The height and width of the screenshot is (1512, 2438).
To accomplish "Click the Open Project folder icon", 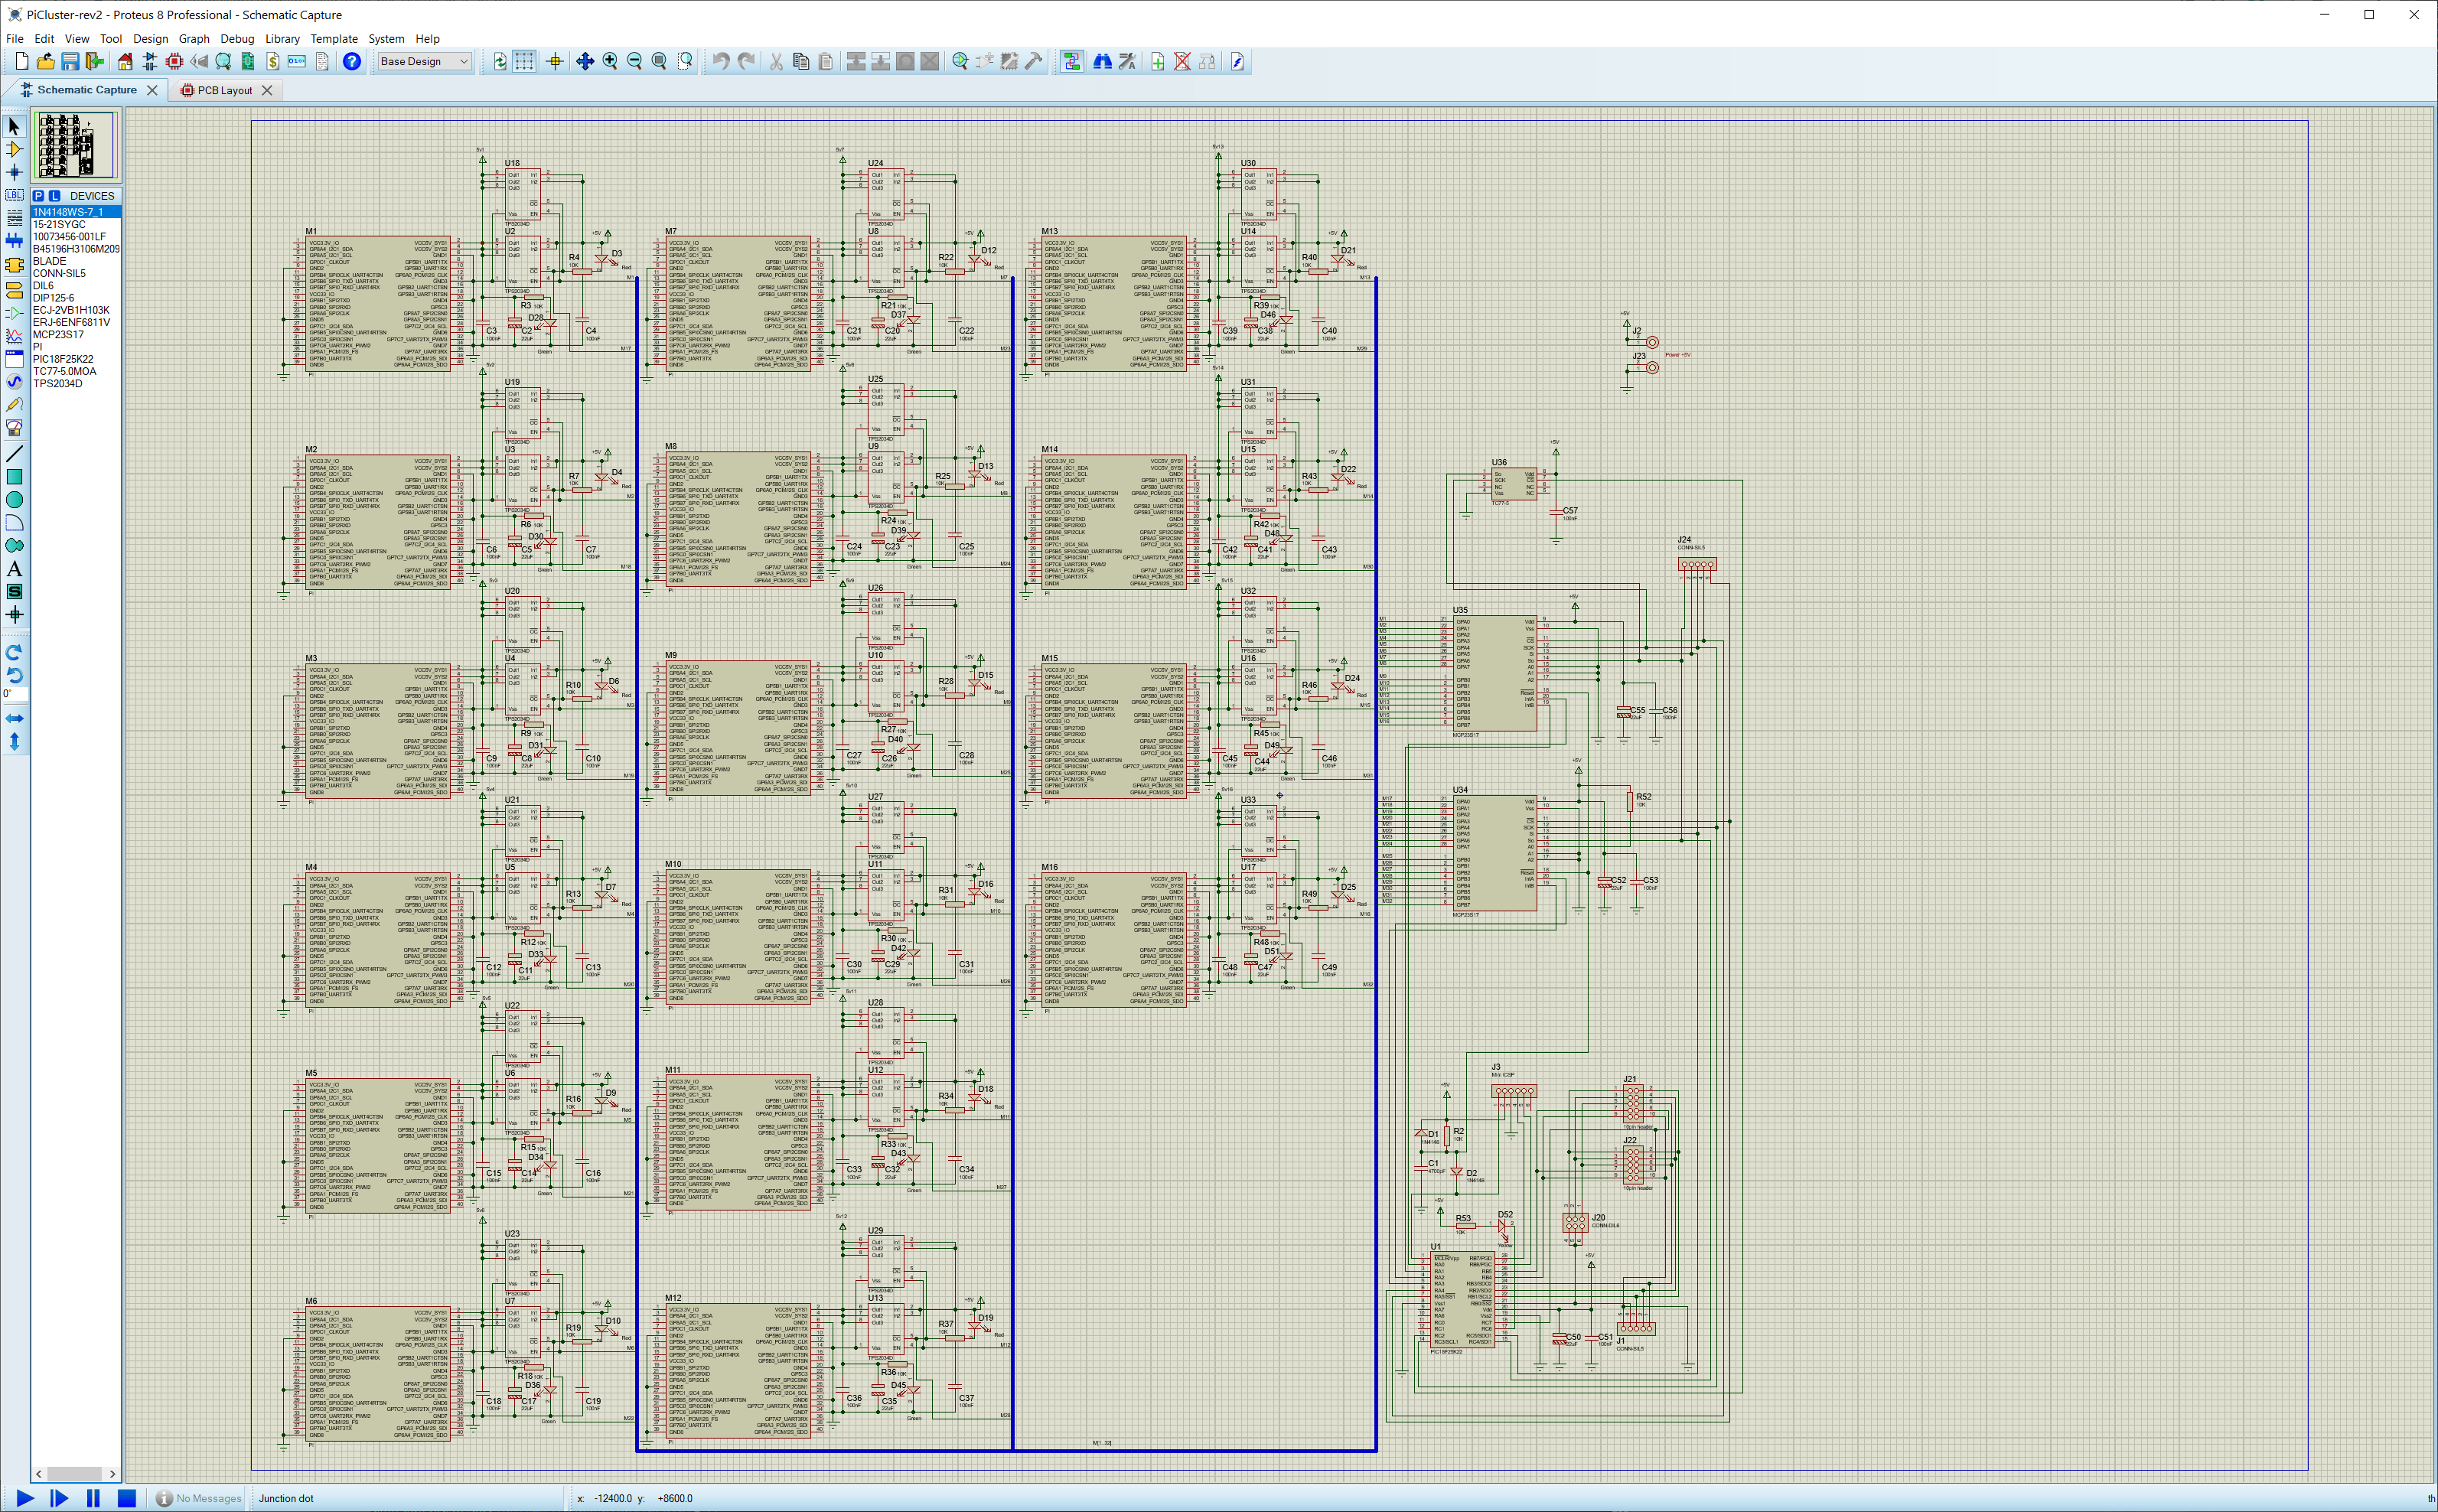I will [45, 61].
